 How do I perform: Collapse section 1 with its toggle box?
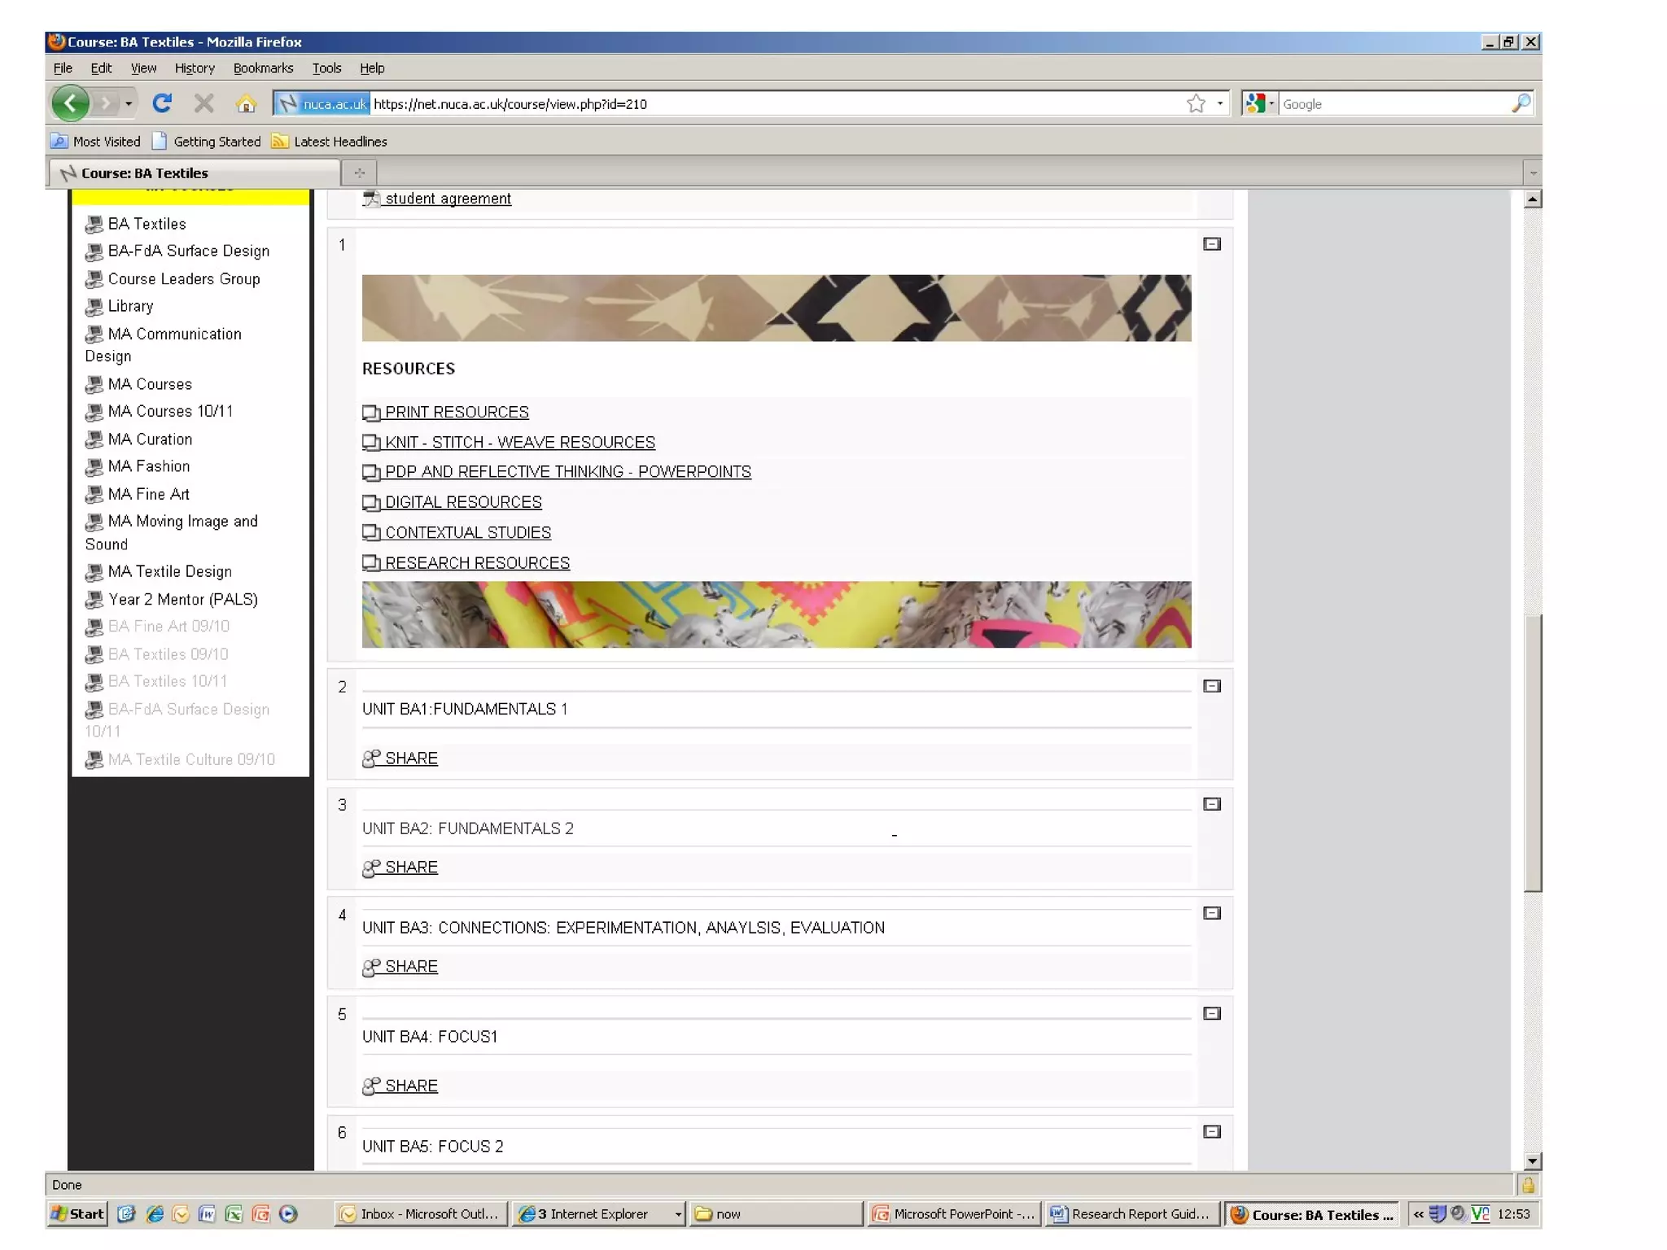click(1212, 244)
